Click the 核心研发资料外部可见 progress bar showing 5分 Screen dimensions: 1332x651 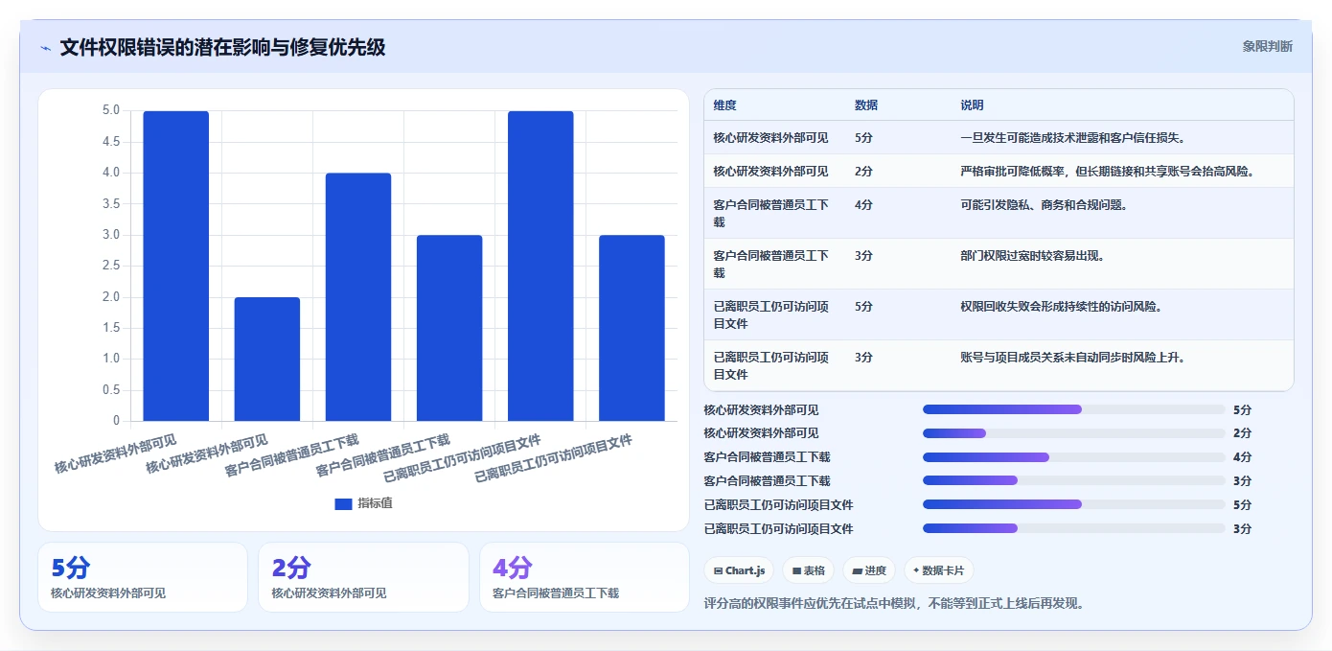pos(1074,409)
